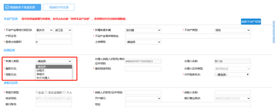
Task: Select the 非企业组织 radio button
Action: (x=46, y=92)
